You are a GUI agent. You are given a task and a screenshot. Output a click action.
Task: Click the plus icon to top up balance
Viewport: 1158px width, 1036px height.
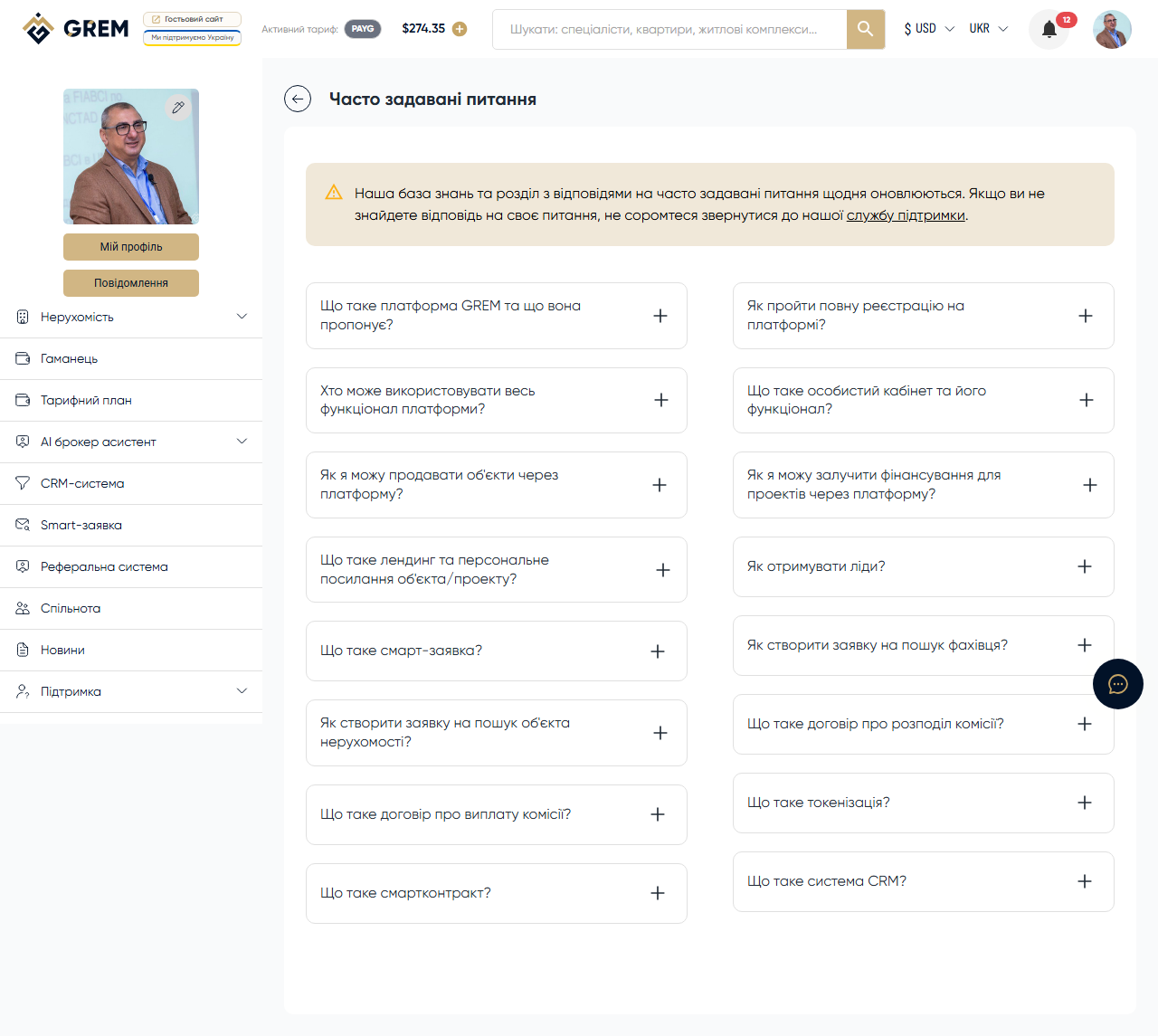tap(460, 29)
